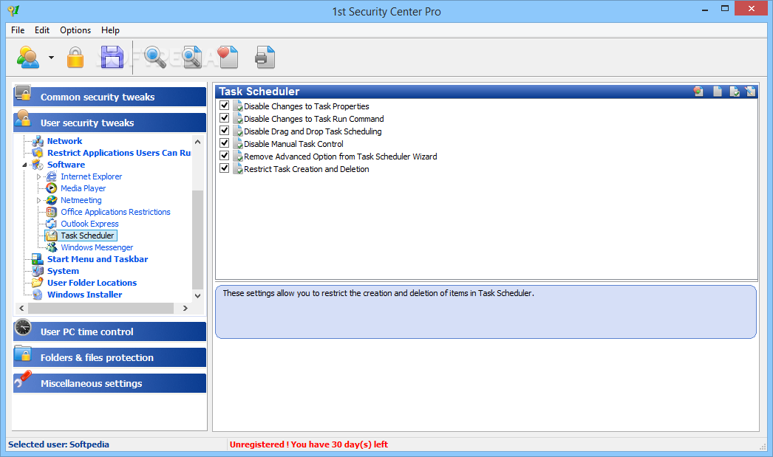Viewport: 773px width, 457px height.
Task: Click the tree's vertical scrollbar down arrow
Action: (198, 295)
